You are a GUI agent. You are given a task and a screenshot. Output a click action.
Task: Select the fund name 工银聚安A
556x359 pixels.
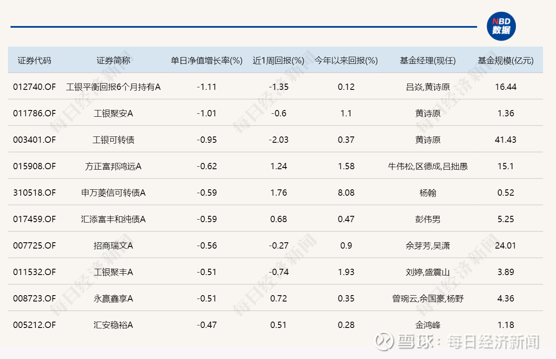pyautogui.click(x=113, y=113)
